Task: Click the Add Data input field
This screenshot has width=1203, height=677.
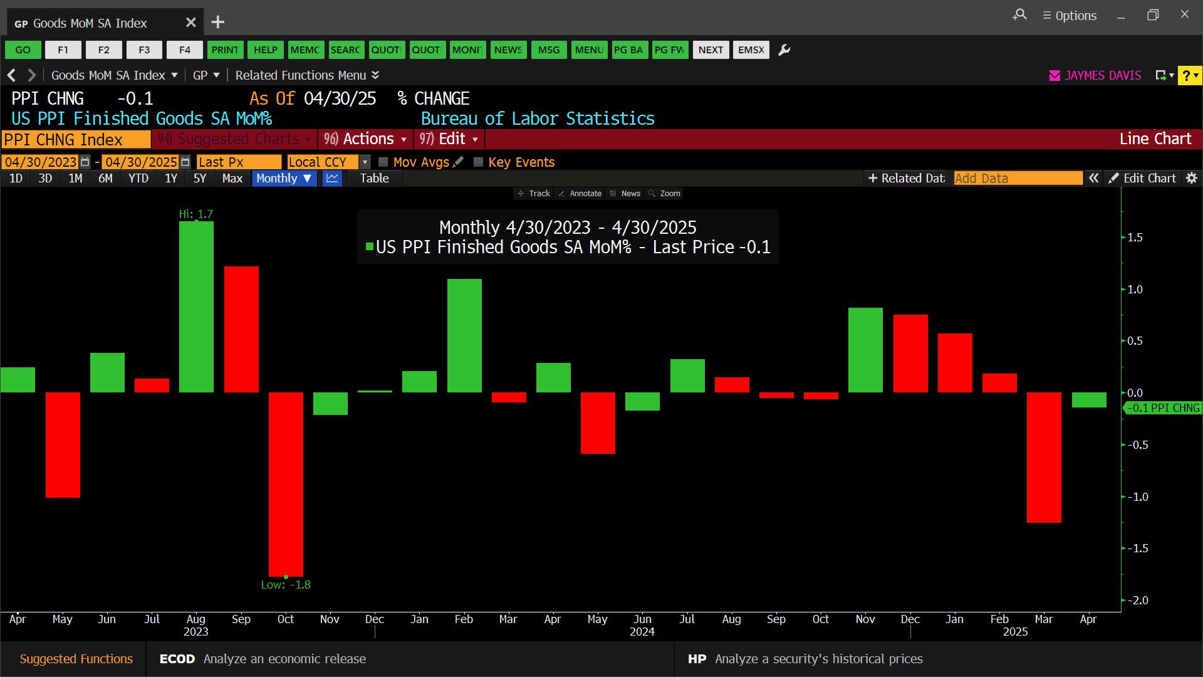Action: [1018, 179]
